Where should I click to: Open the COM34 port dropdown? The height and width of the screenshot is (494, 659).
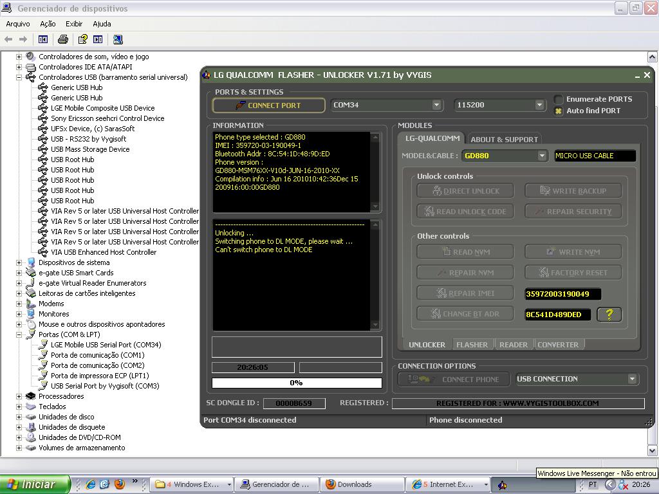coord(437,105)
